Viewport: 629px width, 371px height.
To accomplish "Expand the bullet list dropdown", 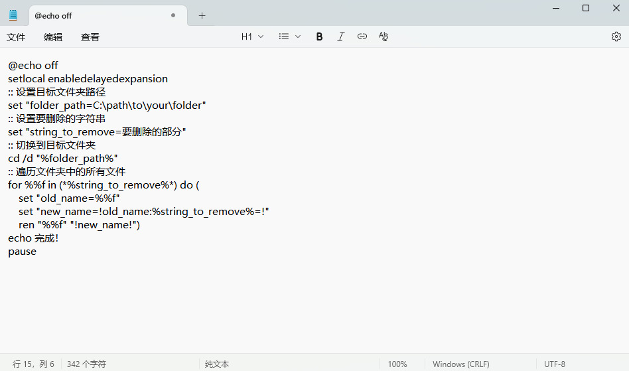I will pos(290,37).
